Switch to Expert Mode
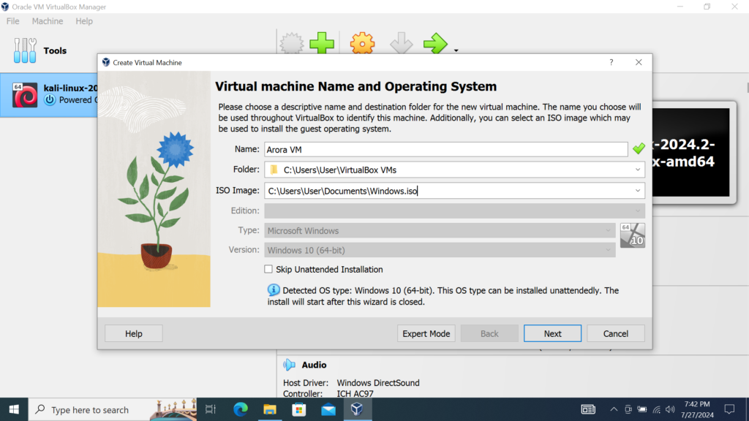The image size is (749, 421). (426, 333)
